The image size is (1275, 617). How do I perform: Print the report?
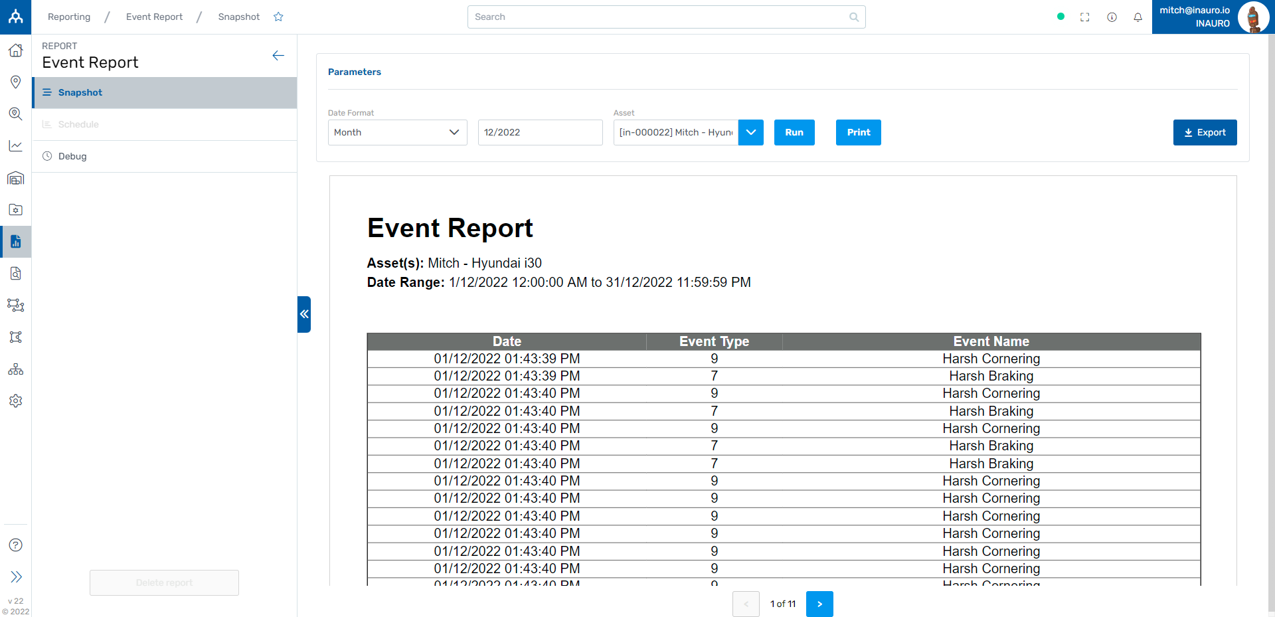(x=859, y=132)
